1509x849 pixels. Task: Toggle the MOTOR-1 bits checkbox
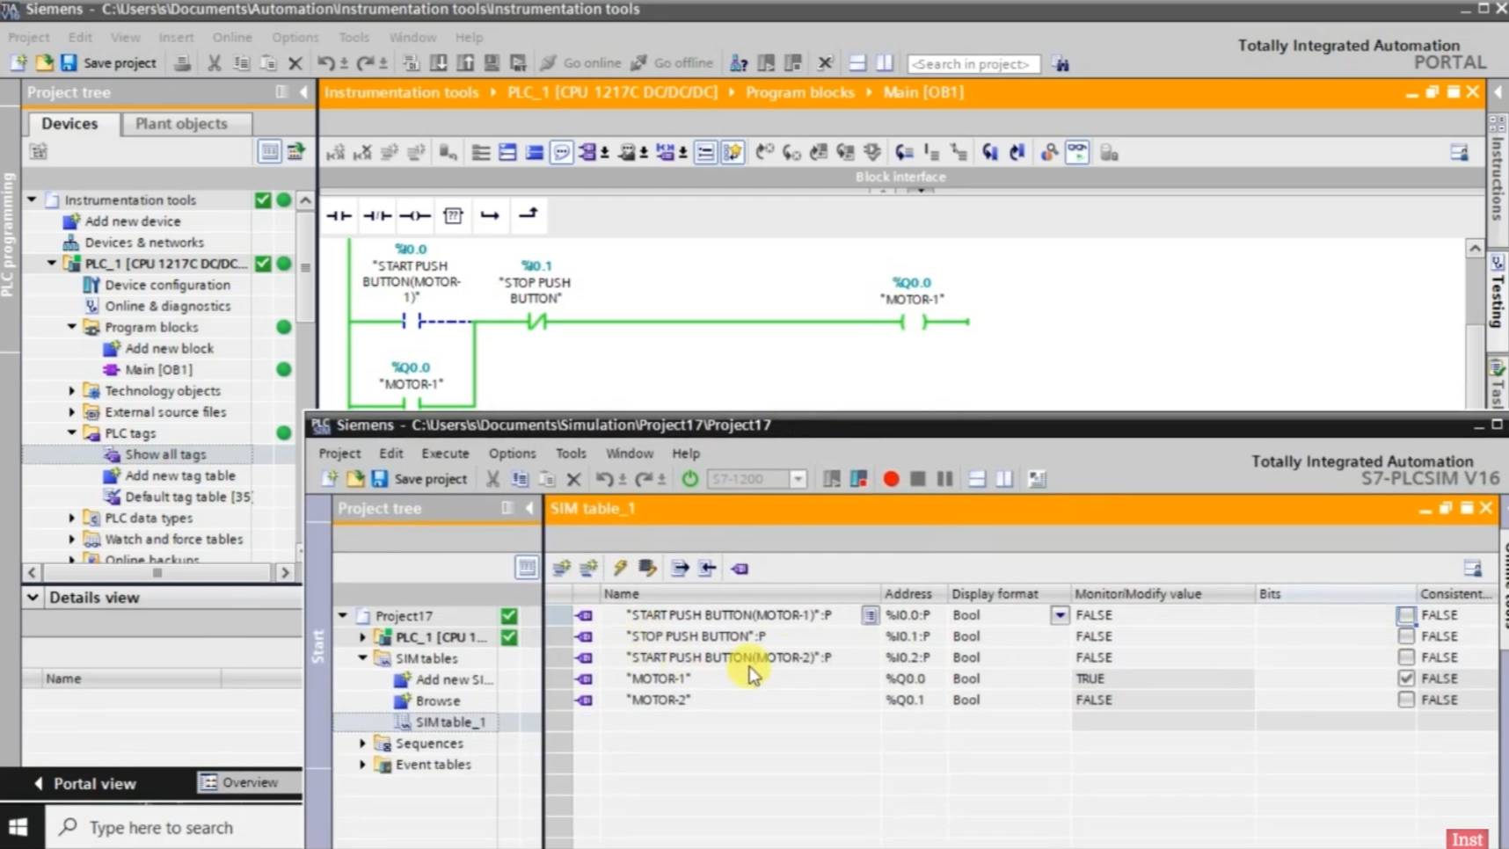[x=1405, y=678]
